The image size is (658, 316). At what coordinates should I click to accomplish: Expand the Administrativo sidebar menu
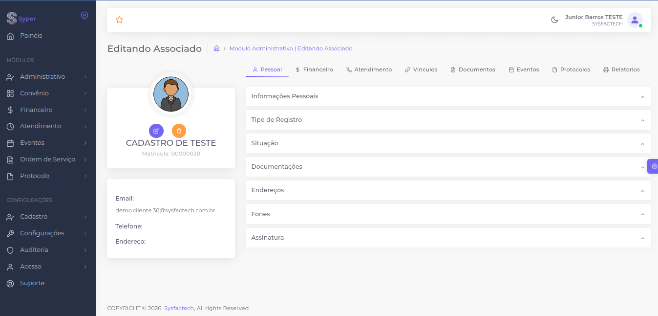48,77
